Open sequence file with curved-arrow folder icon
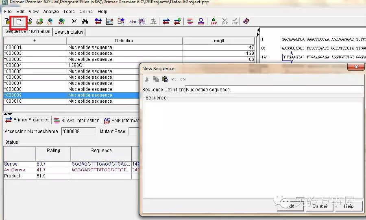 [30, 22]
